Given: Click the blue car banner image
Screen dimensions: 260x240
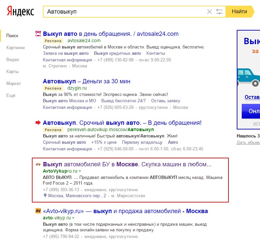Looking at the screenshot, I should coord(248,77).
